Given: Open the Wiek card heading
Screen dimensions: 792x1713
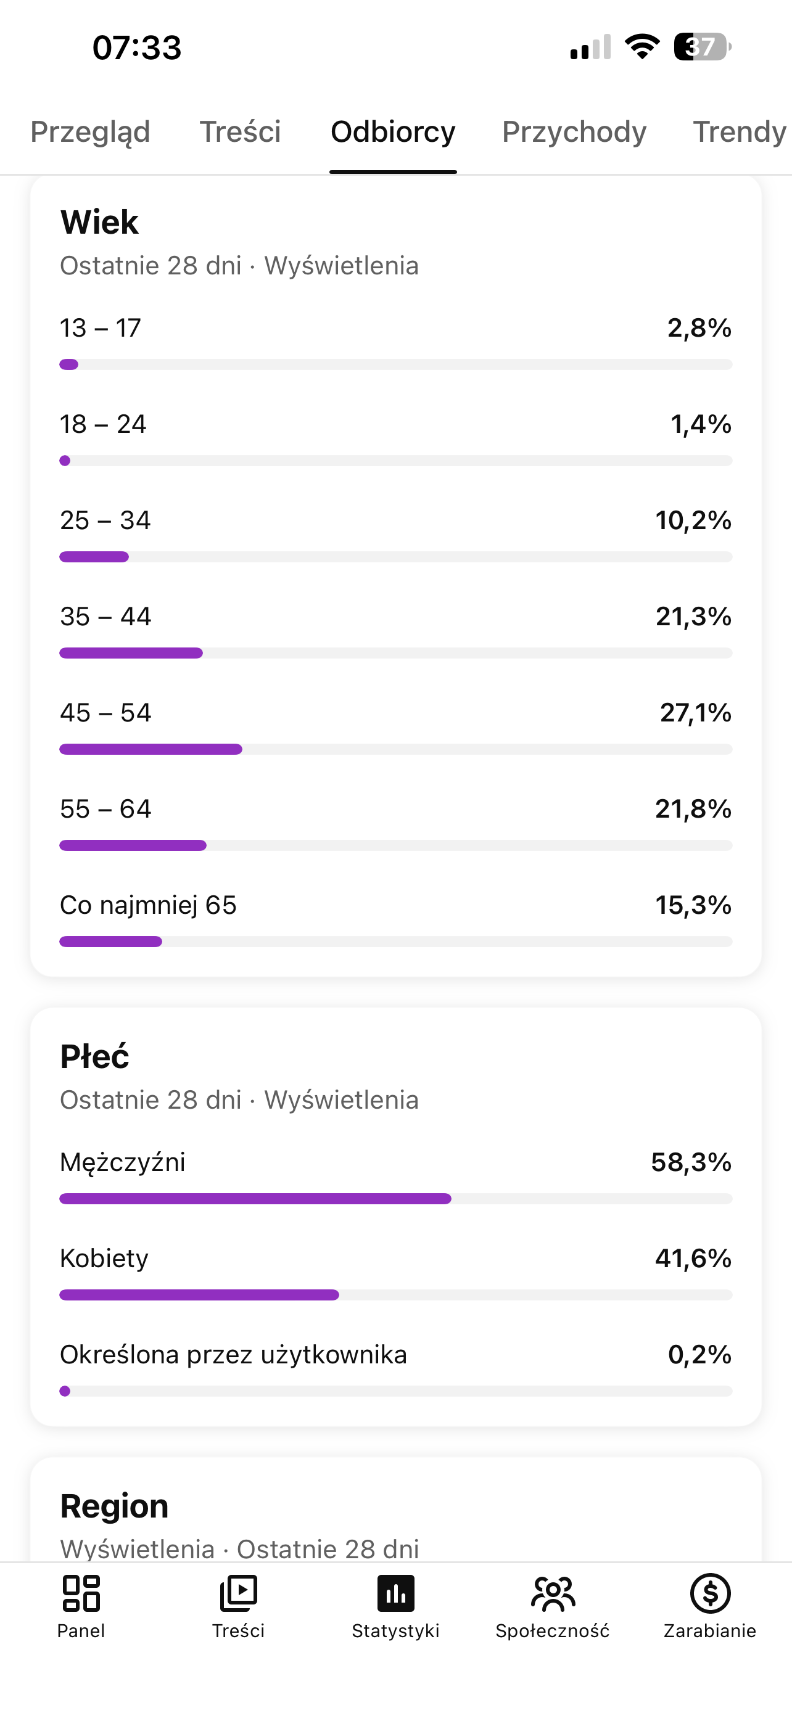Looking at the screenshot, I should [99, 221].
